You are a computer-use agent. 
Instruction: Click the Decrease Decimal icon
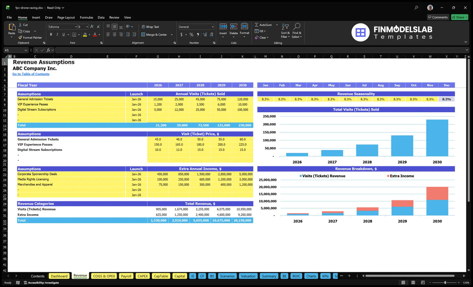pyautogui.click(x=210, y=35)
